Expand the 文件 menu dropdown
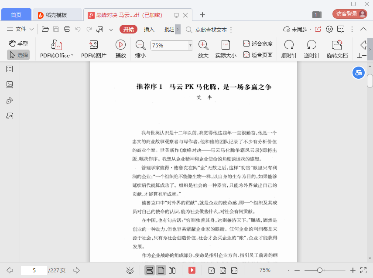The height and width of the screenshot is (278, 373). pyautogui.click(x=21, y=30)
